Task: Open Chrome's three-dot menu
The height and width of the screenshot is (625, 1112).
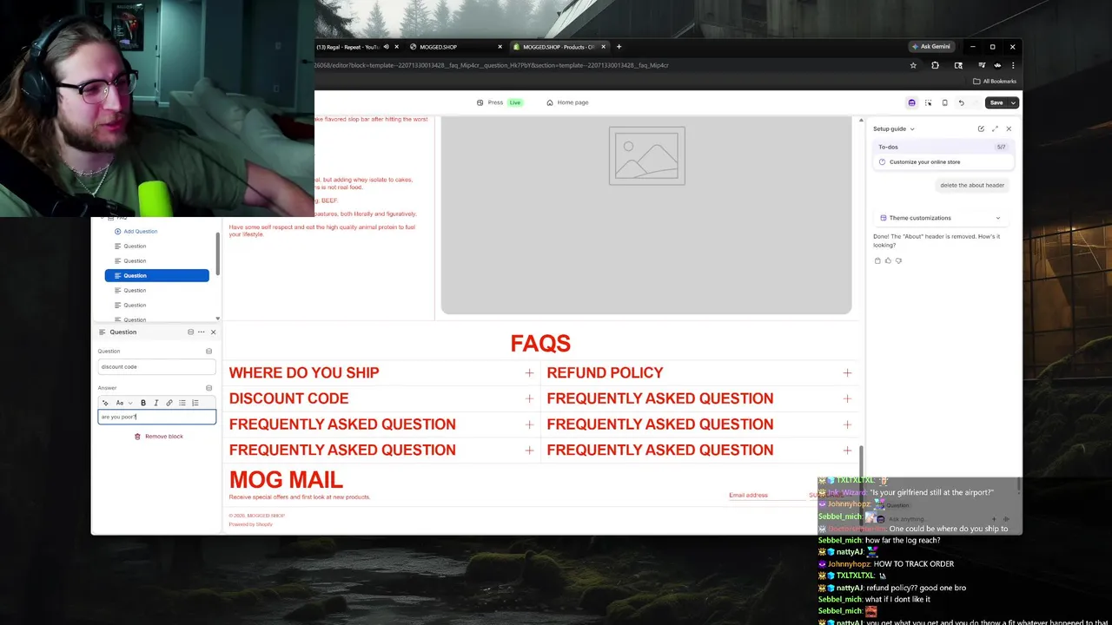Action: click(1013, 65)
